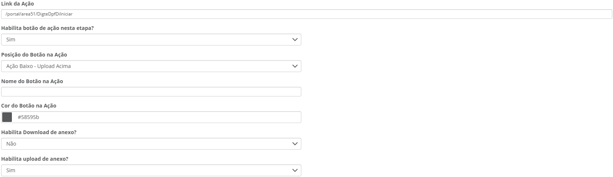Click the '/portal/area51/DigteDpfDiIniciar' path text
This screenshot has height=177, width=613.
[39, 14]
